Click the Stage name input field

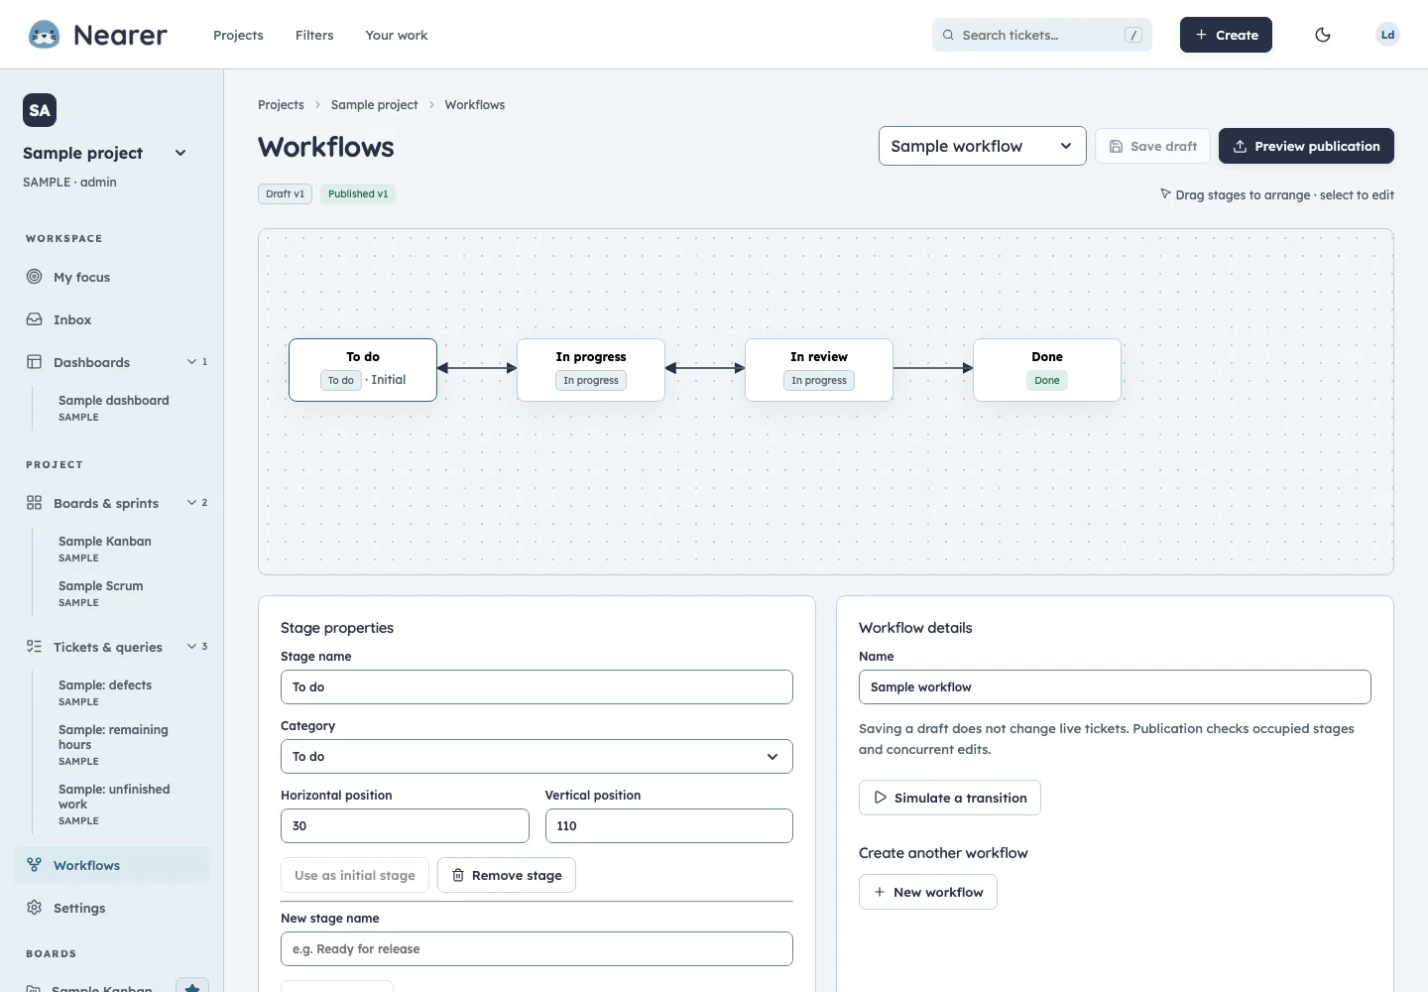(x=536, y=686)
